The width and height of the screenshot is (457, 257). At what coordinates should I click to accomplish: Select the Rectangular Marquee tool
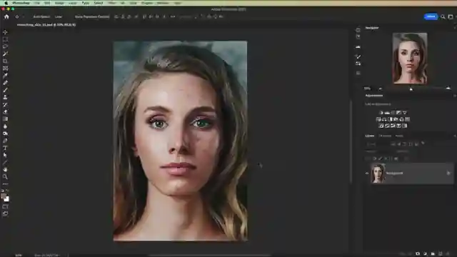(5, 39)
